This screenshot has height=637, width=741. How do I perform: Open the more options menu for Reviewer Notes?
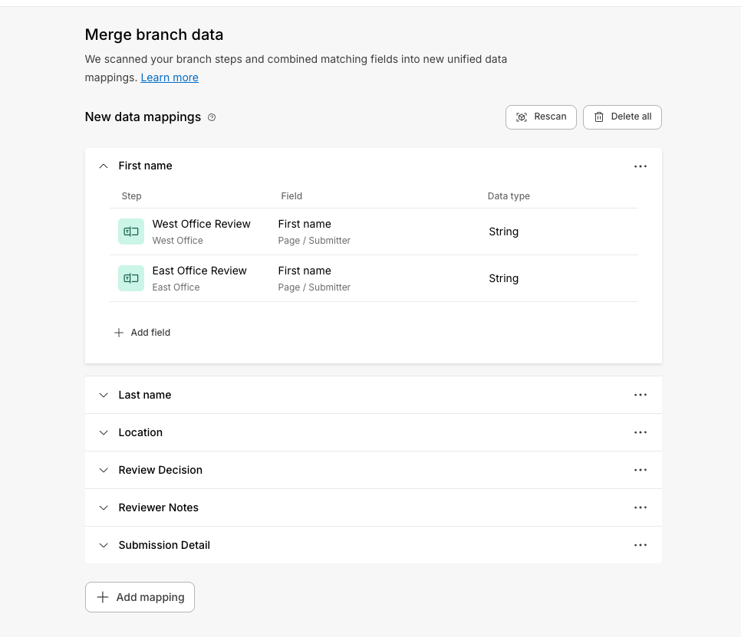click(641, 507)
